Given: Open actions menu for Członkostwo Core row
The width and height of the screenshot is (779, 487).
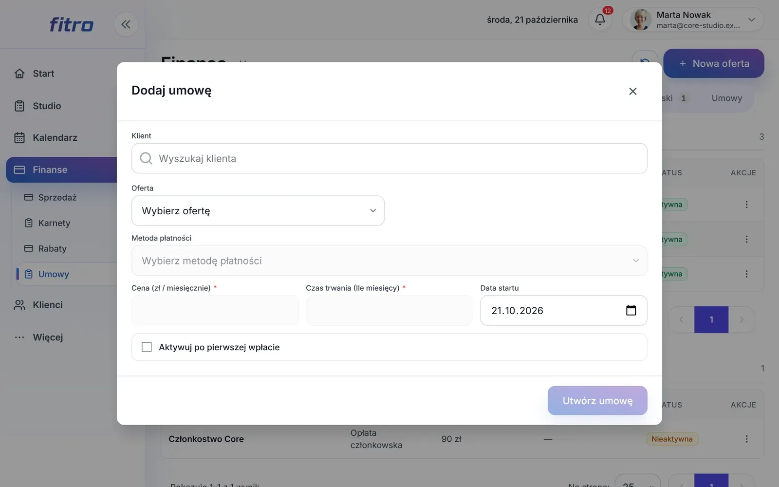Looking at the screenshot, I should (746, 439).
